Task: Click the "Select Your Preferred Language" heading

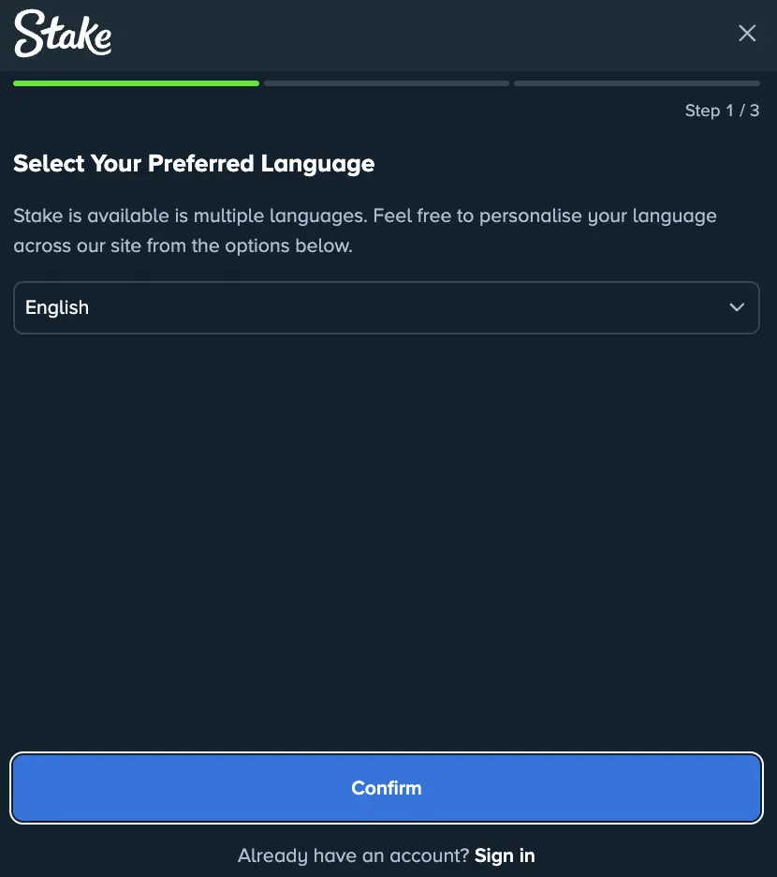Action: pyautogui.click(x=194, y=164)
